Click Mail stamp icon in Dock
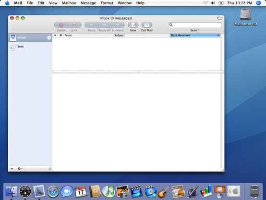 pos(39,191)
